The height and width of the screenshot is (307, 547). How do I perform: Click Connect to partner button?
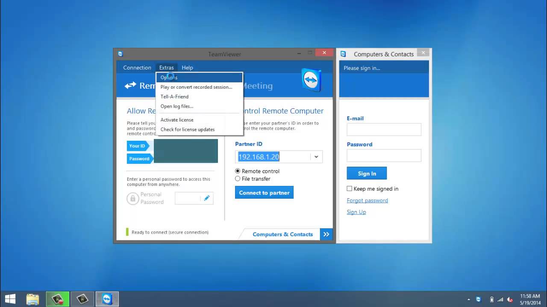[x=264, y=193]
